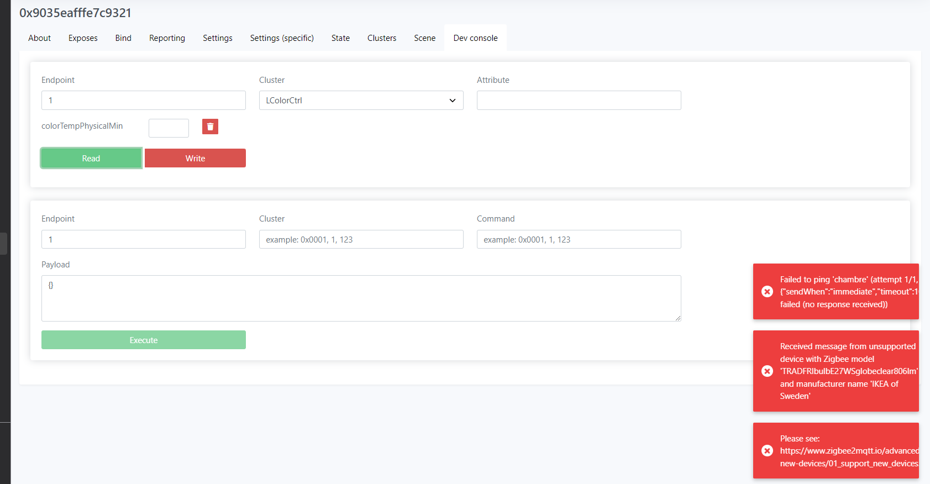Click the zigbee2mqtt.io support link notification
The image size is (930, 484).
[849, 451]
